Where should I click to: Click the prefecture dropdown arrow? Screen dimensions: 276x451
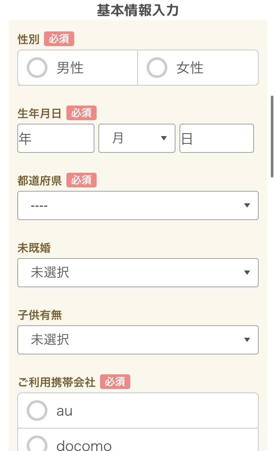[247, 205]
